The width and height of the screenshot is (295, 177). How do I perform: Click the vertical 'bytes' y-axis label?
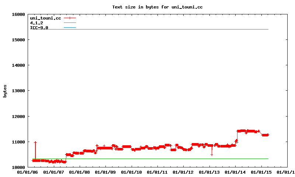click(5, 91)
